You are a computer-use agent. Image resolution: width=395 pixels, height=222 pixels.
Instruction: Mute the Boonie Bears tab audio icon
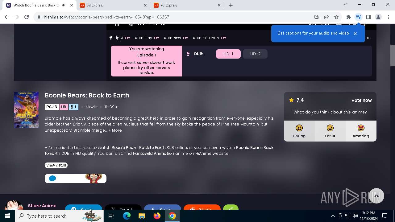pyautogui.click(x=64, y=5)
